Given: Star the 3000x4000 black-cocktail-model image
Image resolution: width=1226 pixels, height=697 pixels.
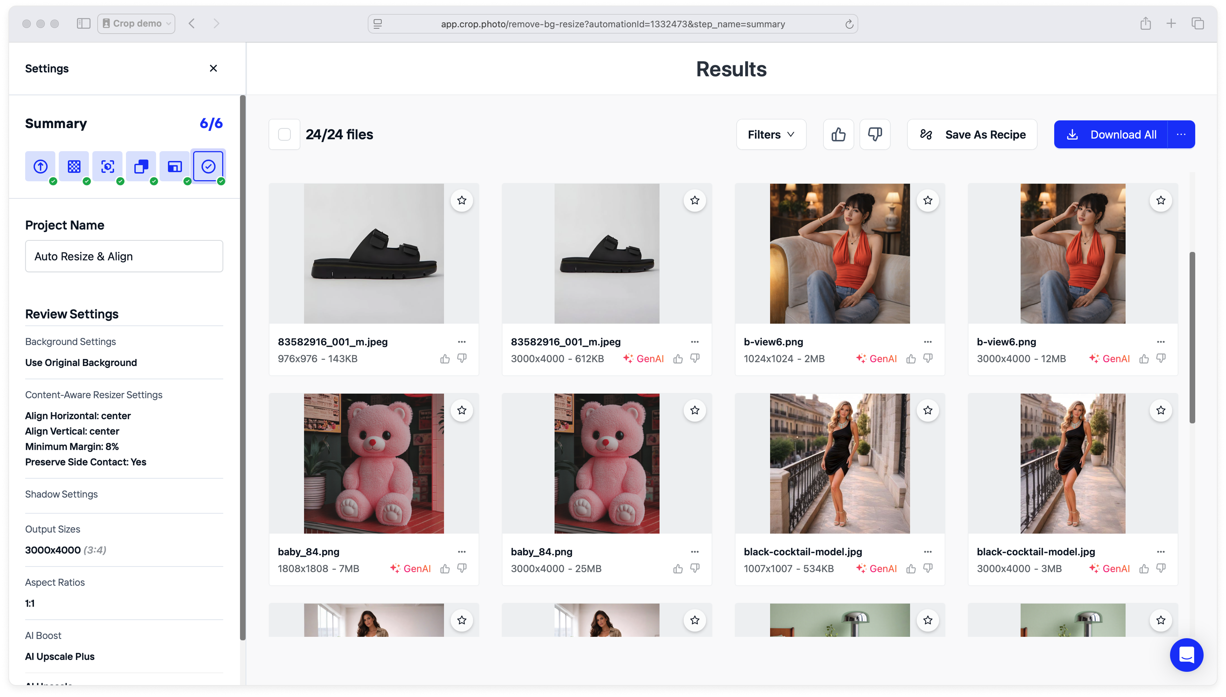Looking at the screenshot, I should [1161, 410].
